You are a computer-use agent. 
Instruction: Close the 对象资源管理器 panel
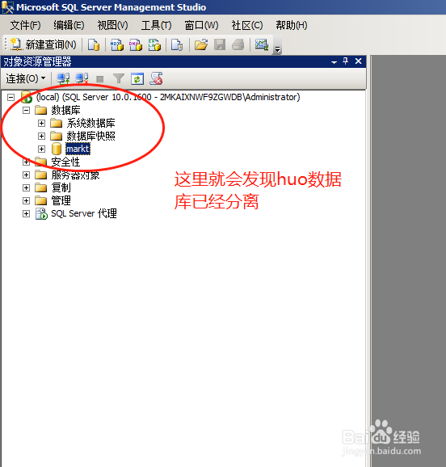pyautogui.click(x=359, y=61)
